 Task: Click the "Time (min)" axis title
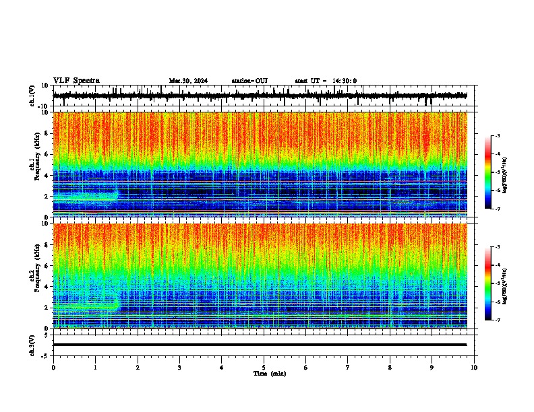click(270, 374)
